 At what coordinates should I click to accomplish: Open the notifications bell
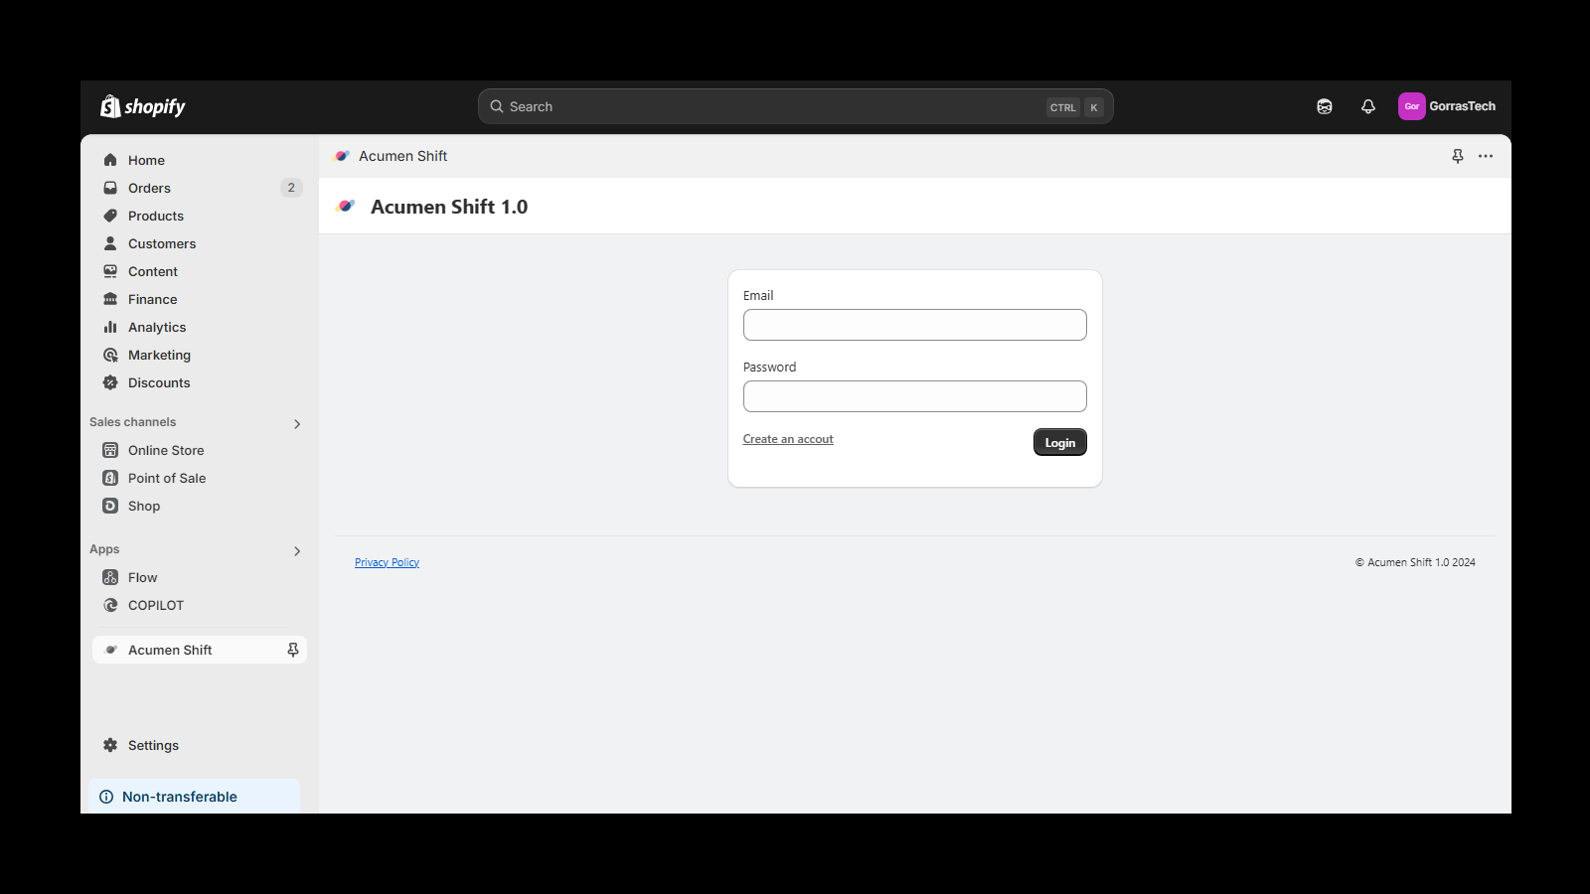pyautogui.click(x=1368, y=106)
